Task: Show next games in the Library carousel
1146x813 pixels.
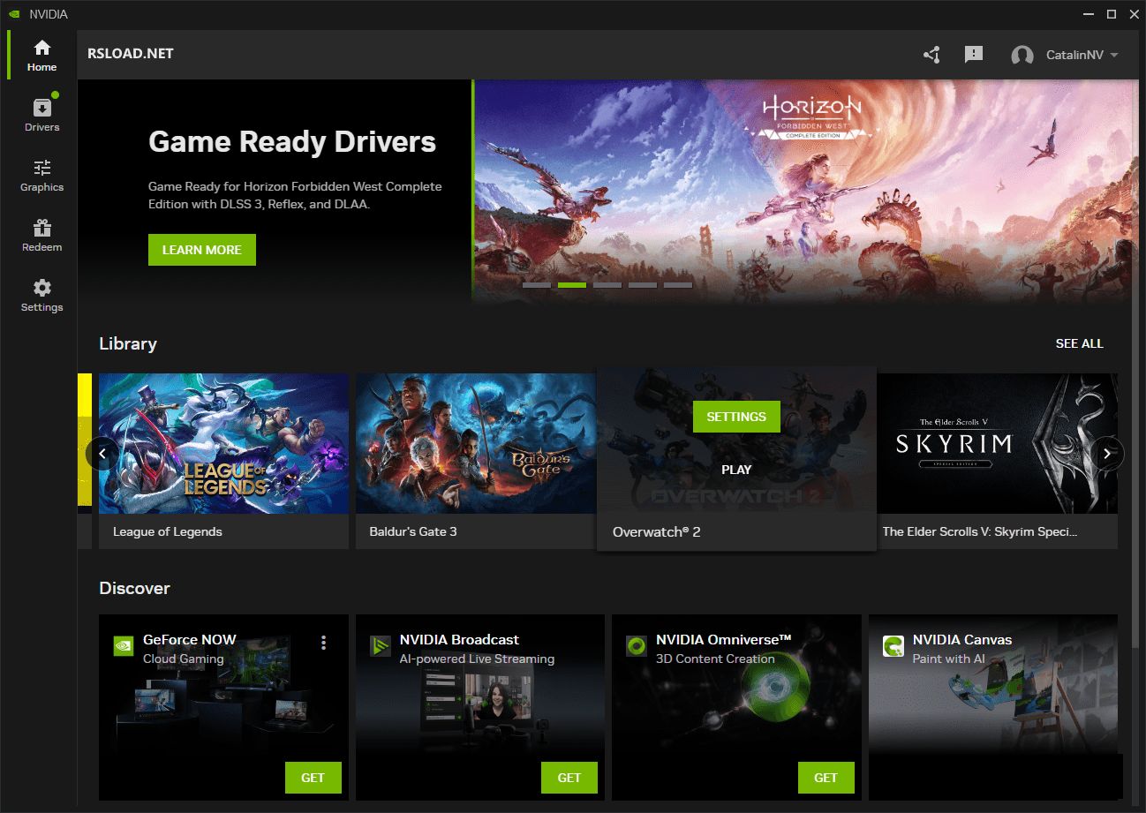Action: pos(1107,453)
